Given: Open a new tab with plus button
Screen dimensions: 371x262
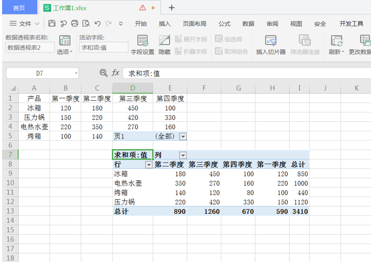Looking at the screenshot, I should pos(172,8).
